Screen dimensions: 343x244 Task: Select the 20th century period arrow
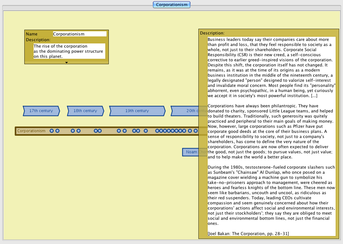coord(189,111)
